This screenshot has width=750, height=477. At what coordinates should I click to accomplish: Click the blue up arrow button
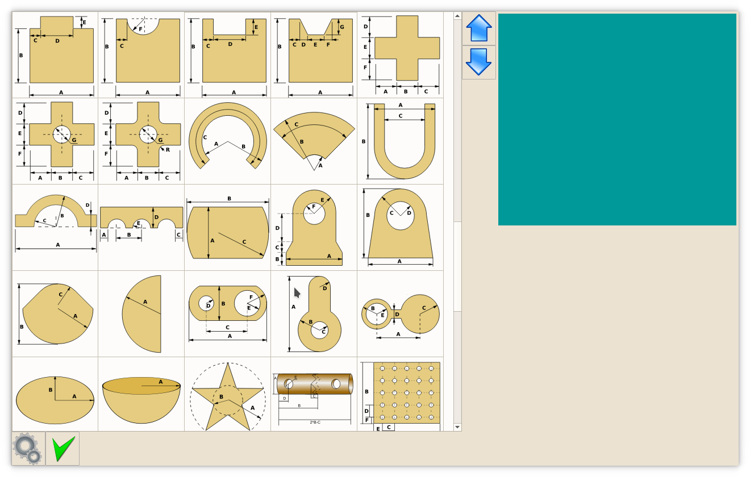[x=479, y=28]
